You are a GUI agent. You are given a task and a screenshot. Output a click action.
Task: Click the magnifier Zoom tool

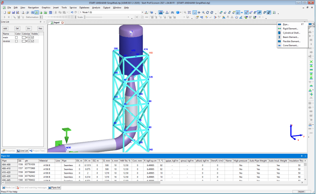pos(203,12)
